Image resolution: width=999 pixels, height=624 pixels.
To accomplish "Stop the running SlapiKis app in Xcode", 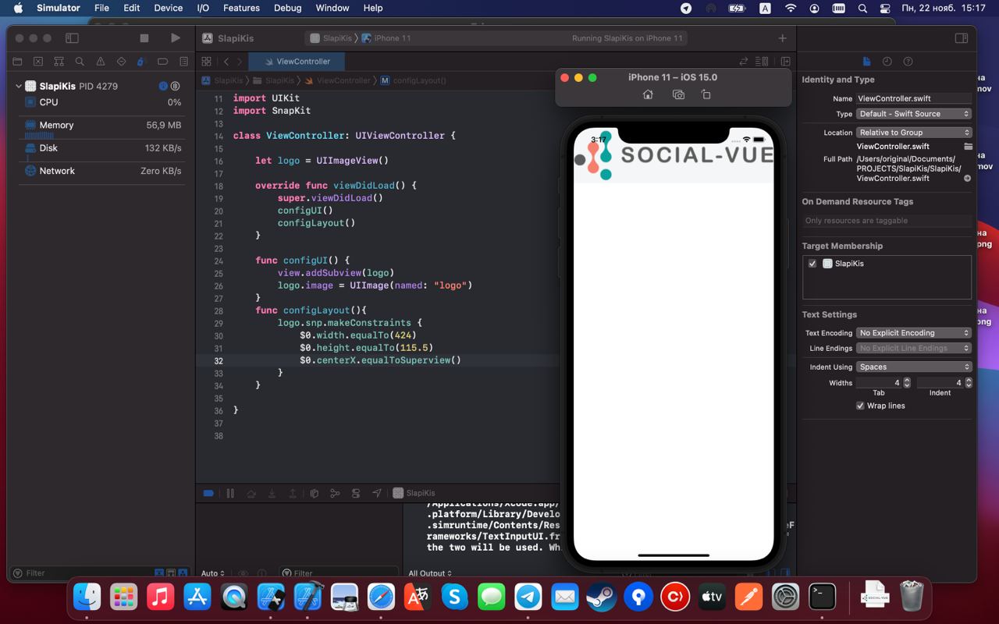I will pyautogui.click(x=144, y=37).
